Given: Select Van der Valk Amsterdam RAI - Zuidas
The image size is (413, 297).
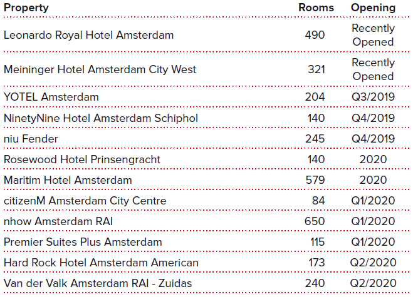Looking at the screenshot, I should click(x=98, y=283).
